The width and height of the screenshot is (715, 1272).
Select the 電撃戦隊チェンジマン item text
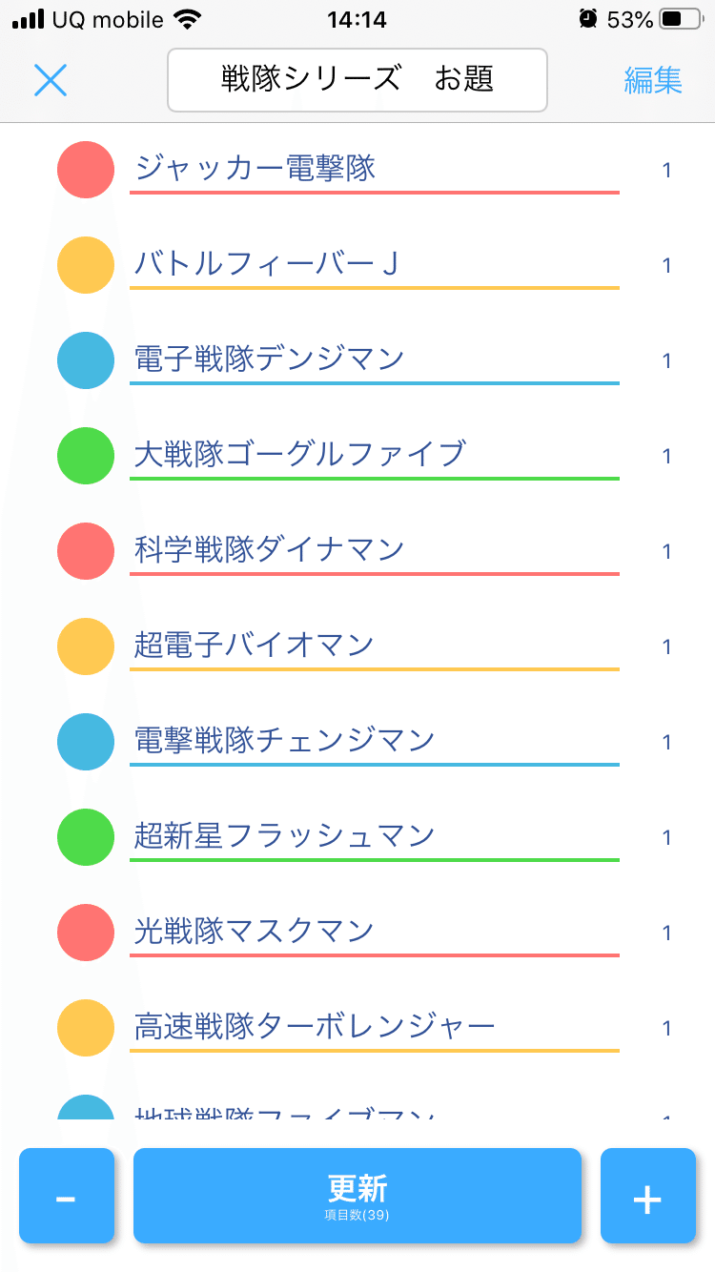pyautogui.click(x=284, y=740)
